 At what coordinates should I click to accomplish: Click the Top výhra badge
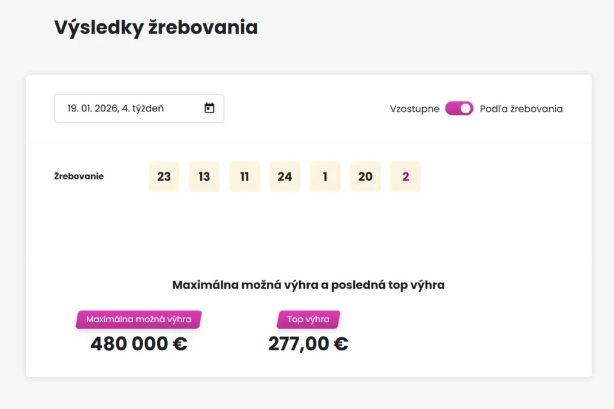[308, 319]
